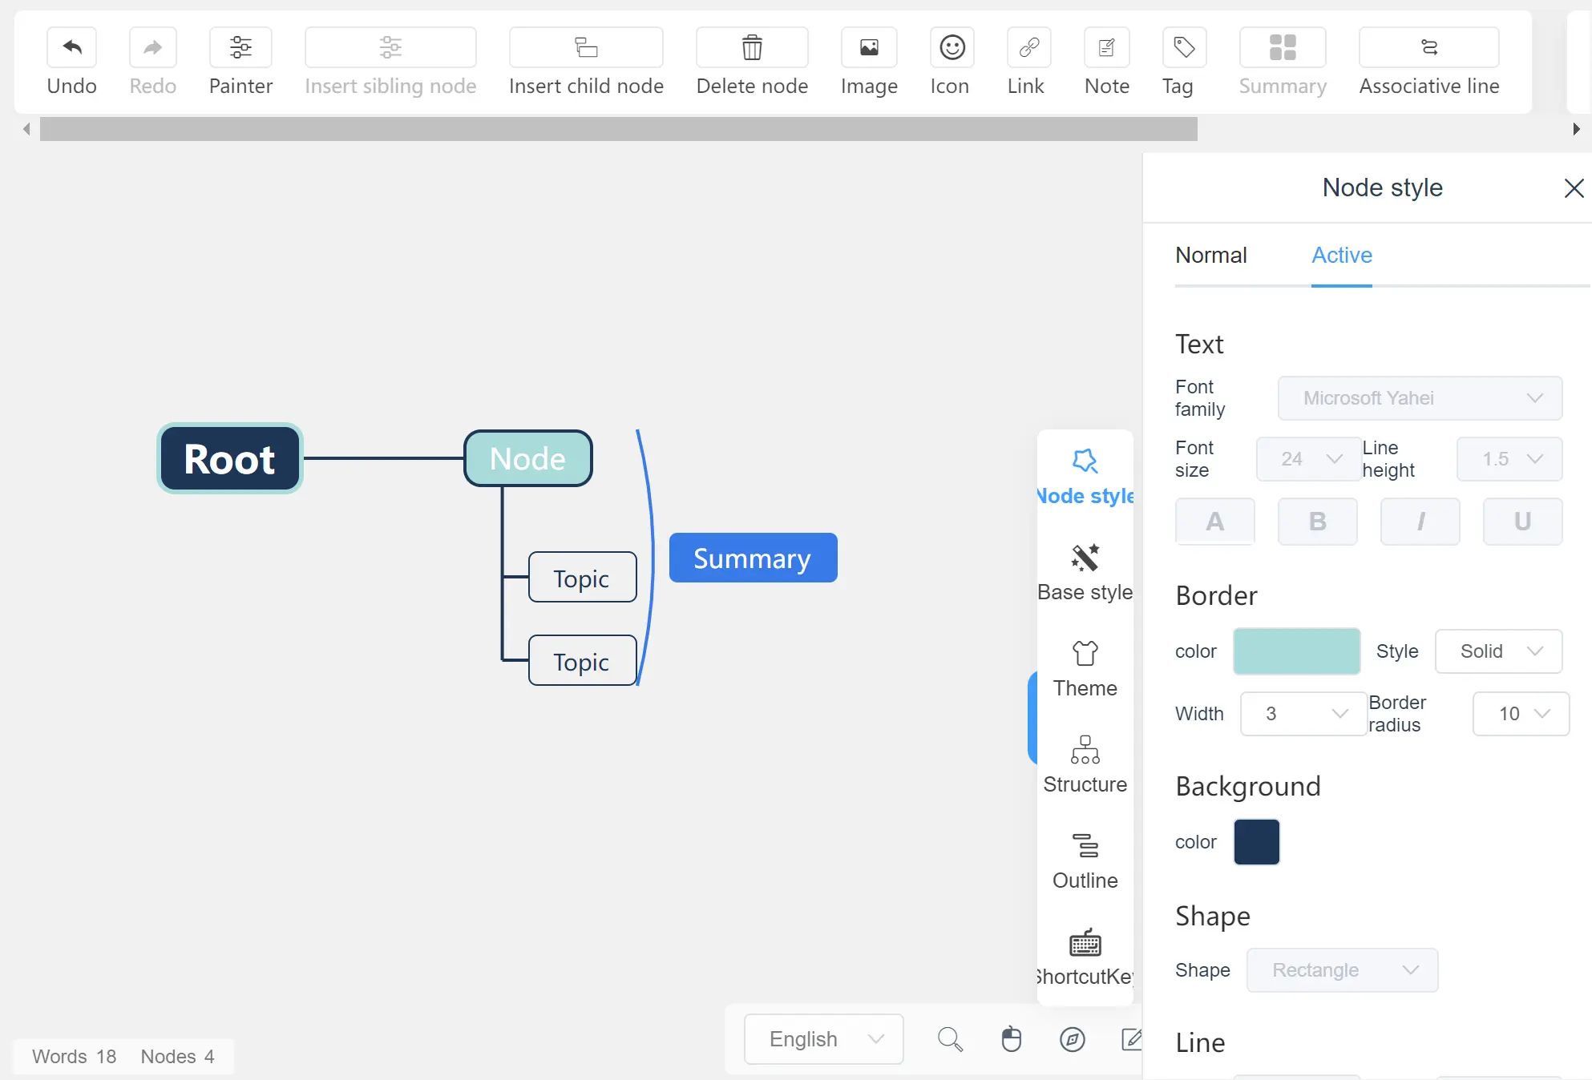Toggle italic I text formatting

tap(1420, 522)
